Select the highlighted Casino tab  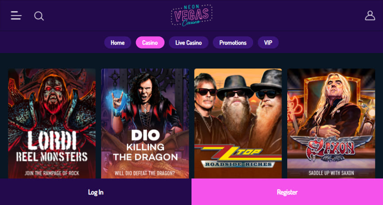pos(150,42)
